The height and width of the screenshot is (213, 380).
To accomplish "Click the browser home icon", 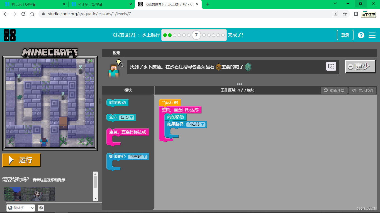I will pyautogui.click(x=32, y=14).
